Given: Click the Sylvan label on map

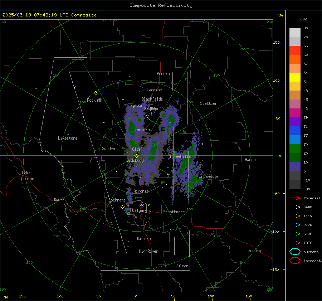Looking at the screenshot, I should pyautogui.click(x=137, y=106).
